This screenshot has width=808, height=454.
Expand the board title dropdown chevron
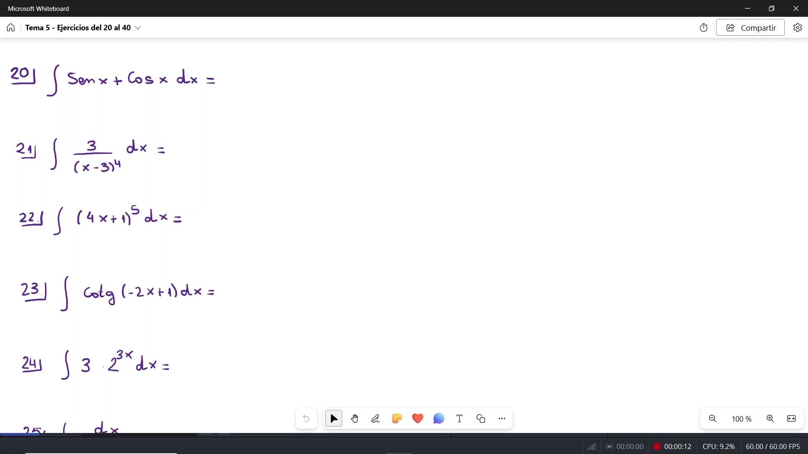pyautogui.click(x=138, y=28)
